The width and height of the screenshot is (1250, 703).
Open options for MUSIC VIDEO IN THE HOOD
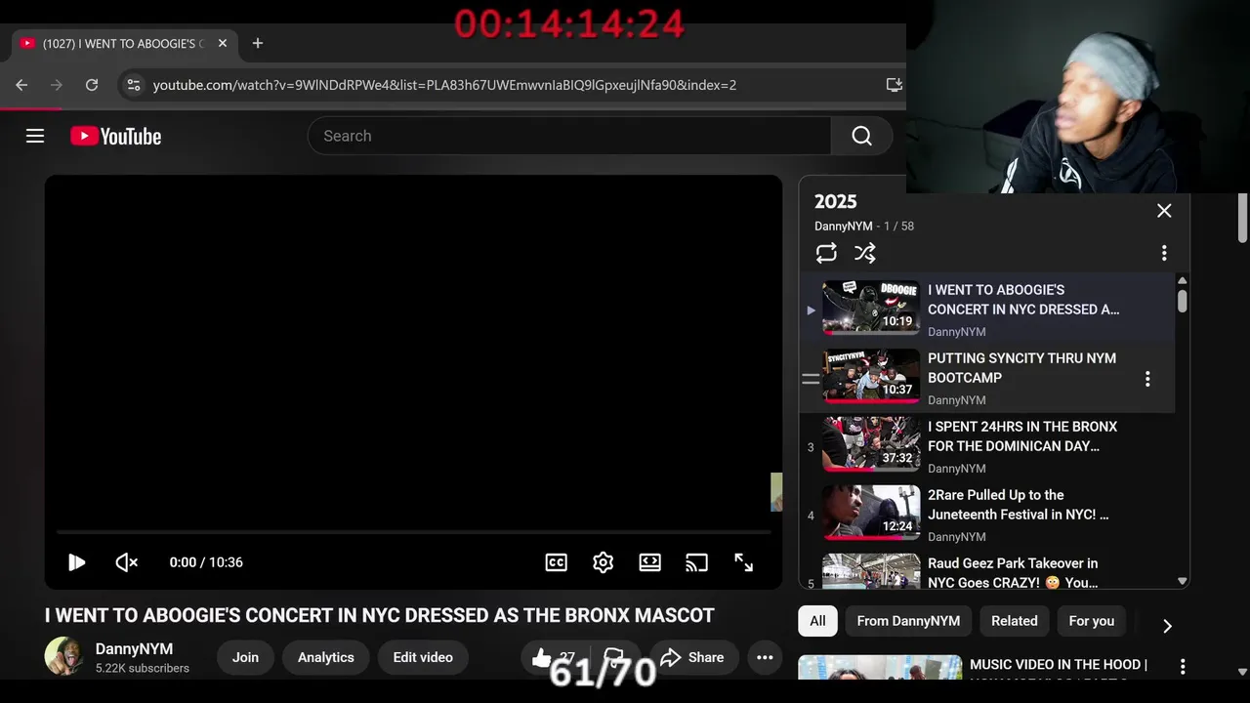click(x=1182, y=666)
